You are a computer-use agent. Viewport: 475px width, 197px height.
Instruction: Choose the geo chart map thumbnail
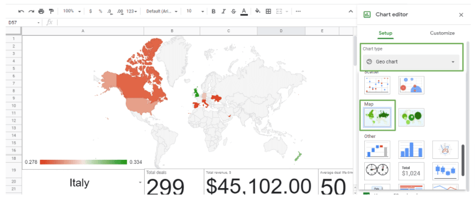[377, 118]
